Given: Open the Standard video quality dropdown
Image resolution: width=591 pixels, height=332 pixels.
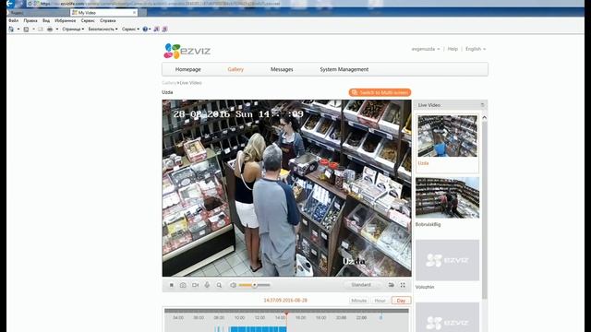Looking at the screenshot, I should 363,285.
